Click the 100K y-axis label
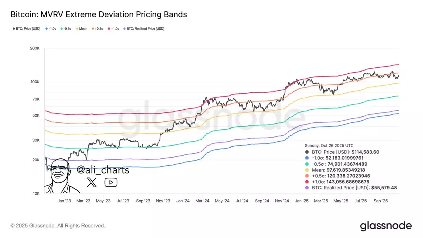 (34, 82)
